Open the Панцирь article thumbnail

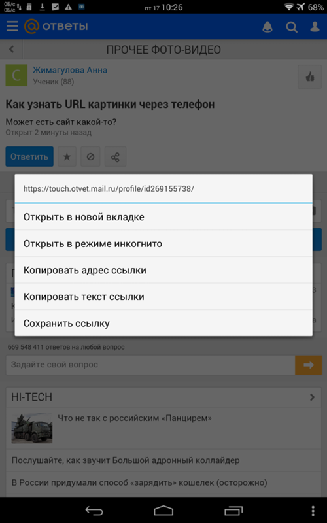pyautogui.click(x=32, y=428)
